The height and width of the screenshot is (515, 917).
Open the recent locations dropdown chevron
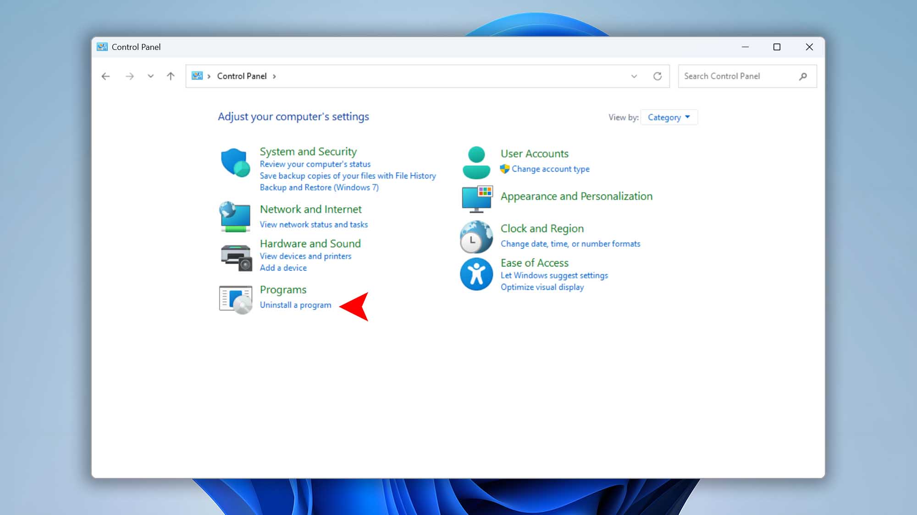[150, 76]
